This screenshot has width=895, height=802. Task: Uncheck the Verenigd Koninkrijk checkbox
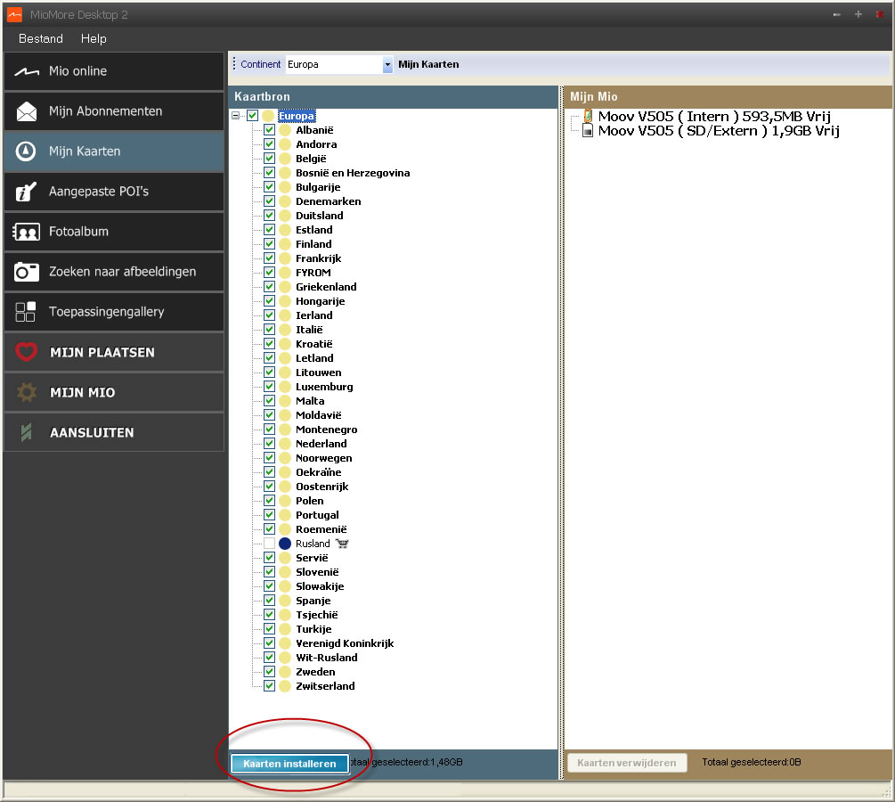pyautogui.click(x=270, y=643)
